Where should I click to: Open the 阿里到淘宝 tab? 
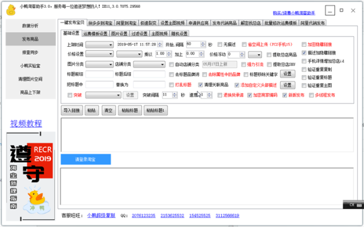coord(126,23)
